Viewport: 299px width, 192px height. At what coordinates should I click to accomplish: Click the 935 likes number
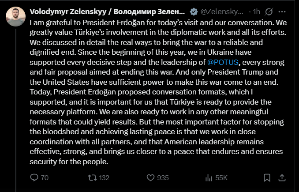[x=163, y=178]
